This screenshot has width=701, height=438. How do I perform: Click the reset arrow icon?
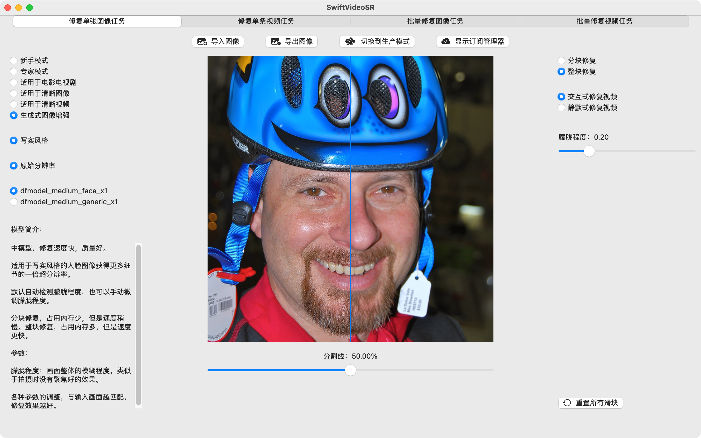tap(567, 403)
